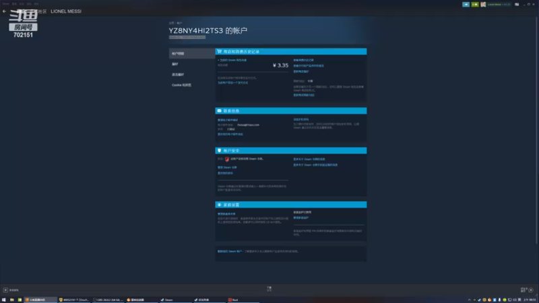Add funds to your Steam Wallet link
539x303 pixels.
[232, 60]
